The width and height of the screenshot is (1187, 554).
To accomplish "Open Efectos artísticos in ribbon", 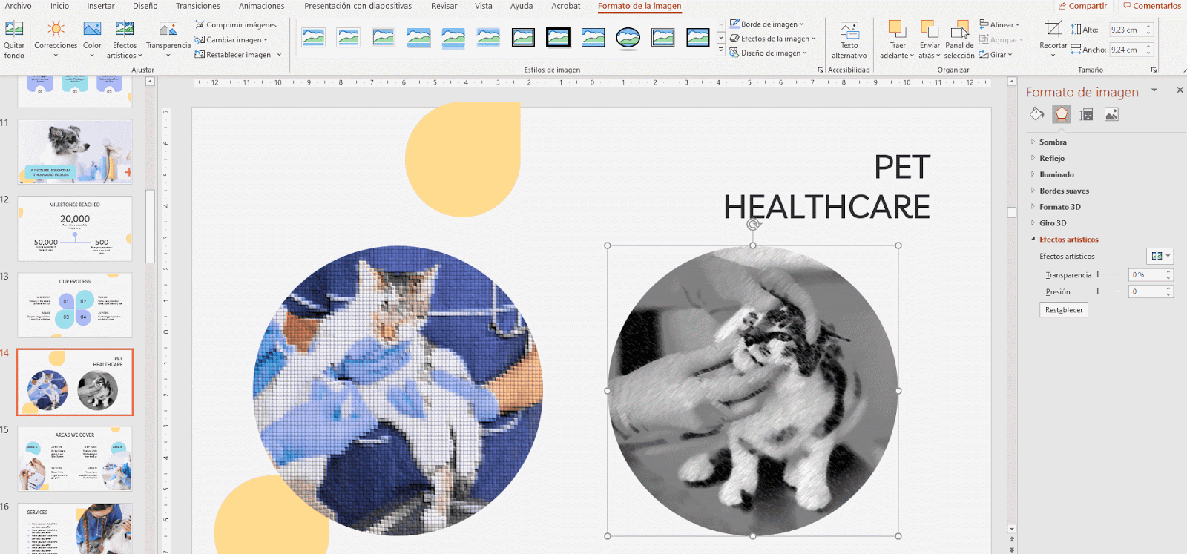I will [x=125, y=40].
